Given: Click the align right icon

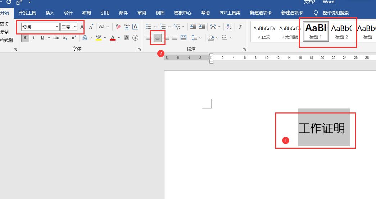Looking at the screenshot, I should click(x=166, y=38).
